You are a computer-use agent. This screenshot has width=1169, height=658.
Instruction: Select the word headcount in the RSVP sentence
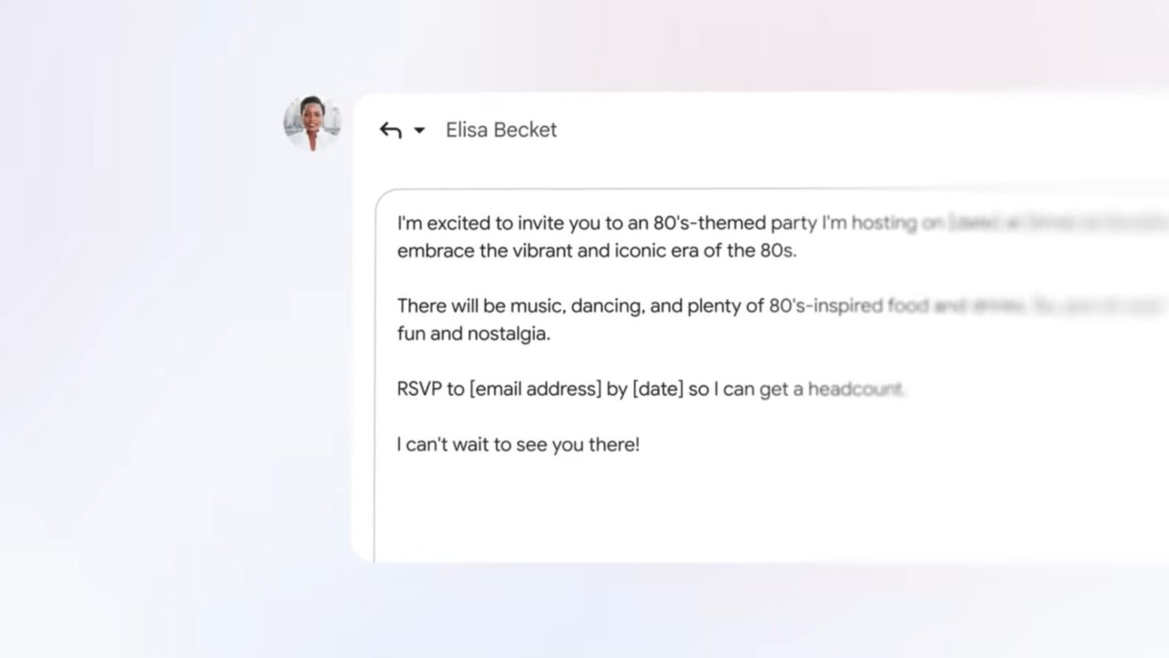pyautogui.click(x=854, y=388)
